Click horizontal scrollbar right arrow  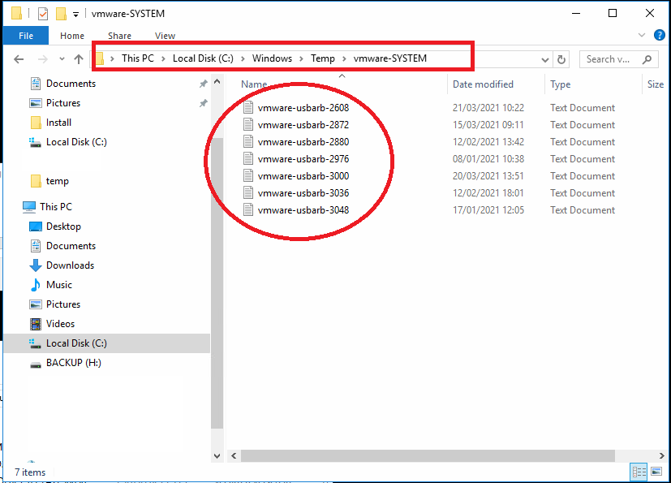tap(661, 456)
